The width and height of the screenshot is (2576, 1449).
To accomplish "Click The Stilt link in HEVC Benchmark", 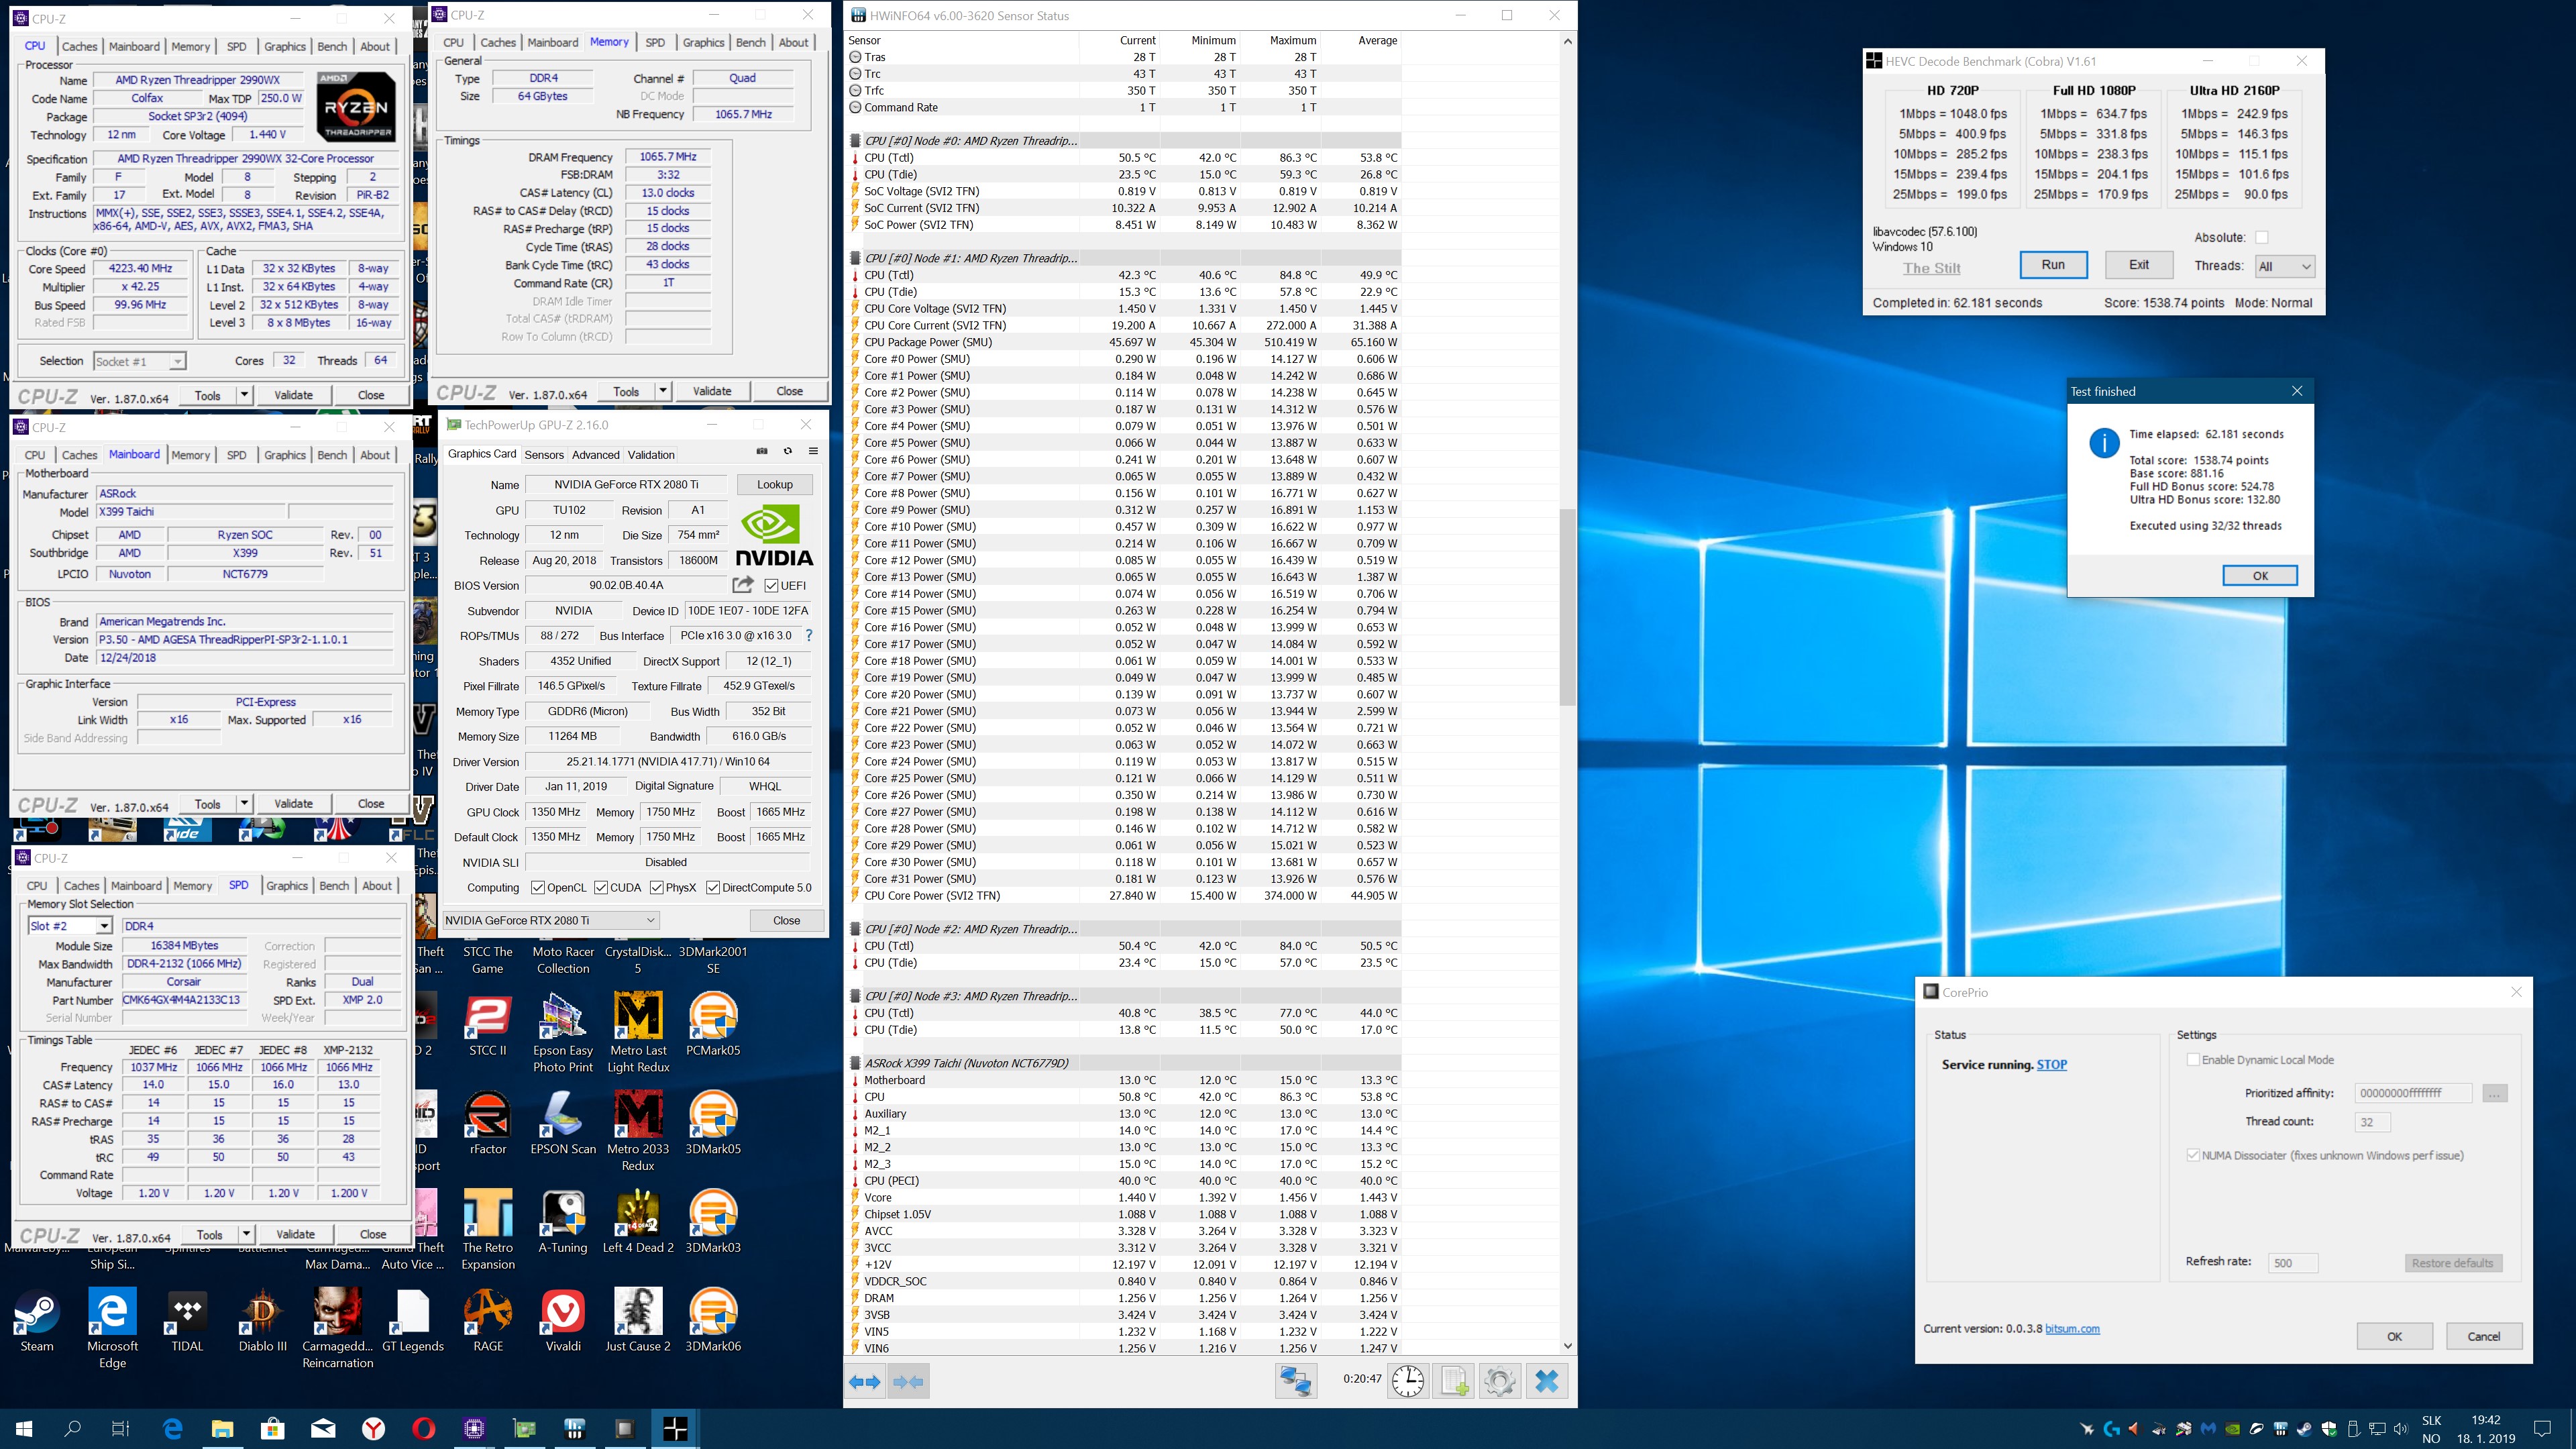I will pos(1931,268).
